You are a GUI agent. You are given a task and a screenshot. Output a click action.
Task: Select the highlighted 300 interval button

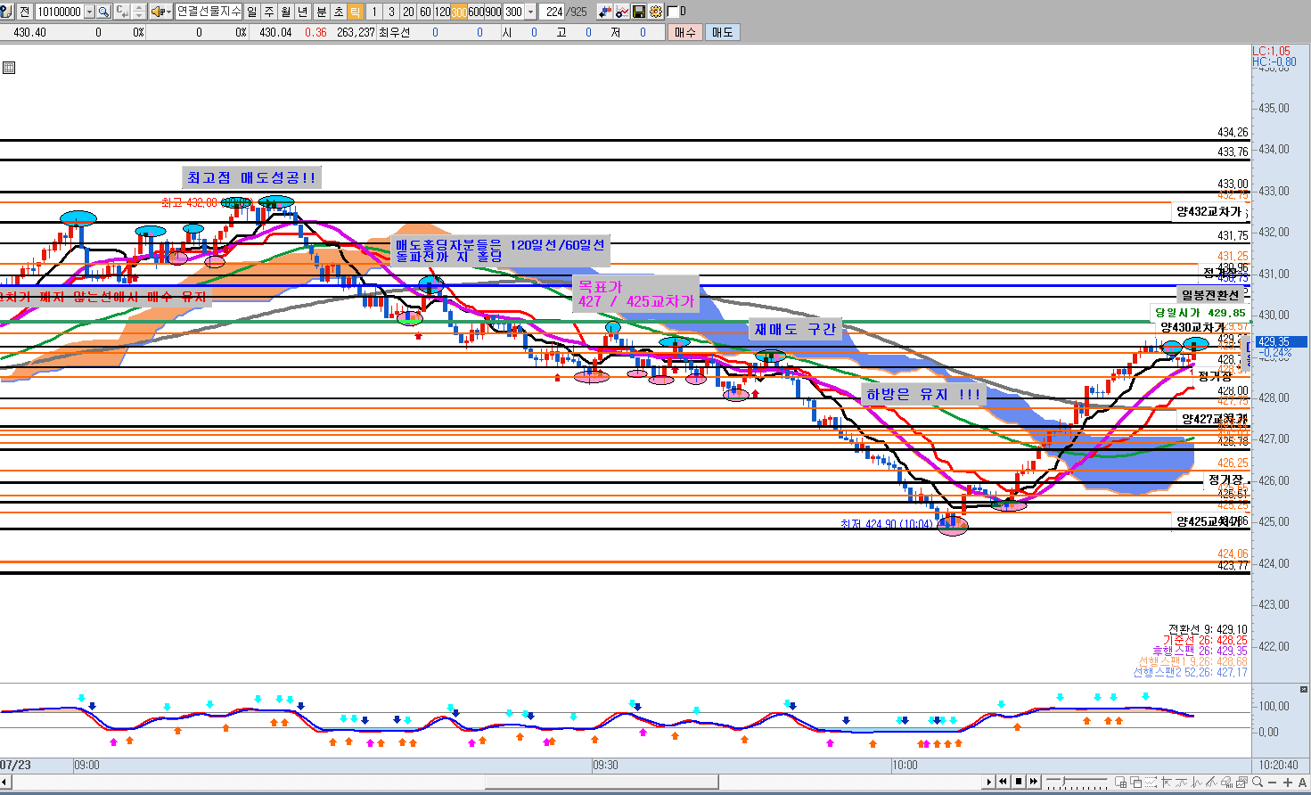click(x=459, y=12)
